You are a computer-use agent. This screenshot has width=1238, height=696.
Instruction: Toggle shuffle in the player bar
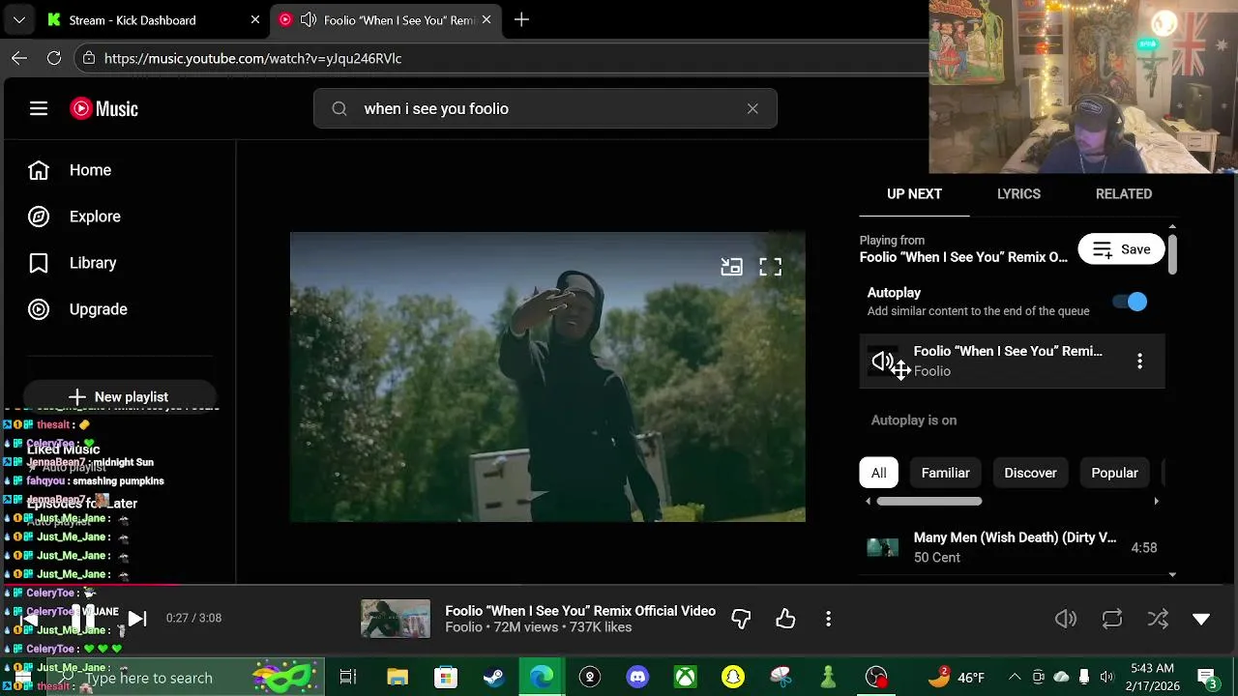tap(1158, 619)
